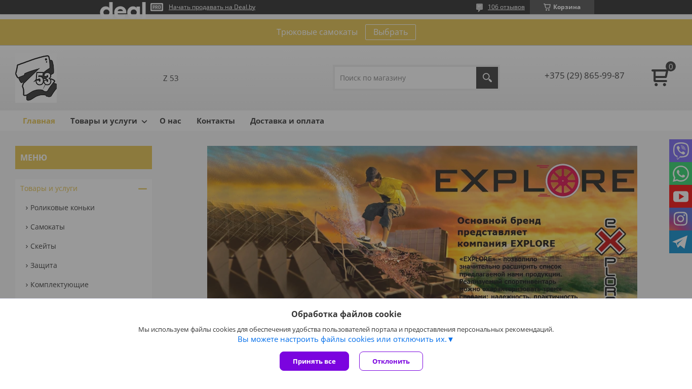
Task: Open the Контакты menu item
Action: click(215, 121)
